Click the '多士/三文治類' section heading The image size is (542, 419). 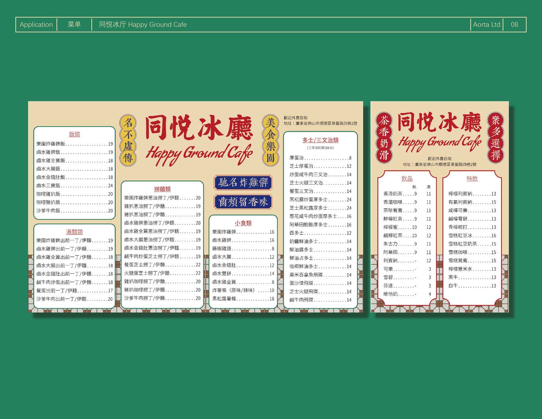point(320,140)
